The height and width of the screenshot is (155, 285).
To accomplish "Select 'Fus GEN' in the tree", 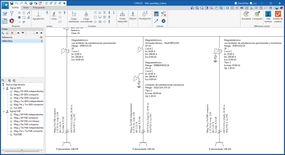I will (x=18, y=108).
